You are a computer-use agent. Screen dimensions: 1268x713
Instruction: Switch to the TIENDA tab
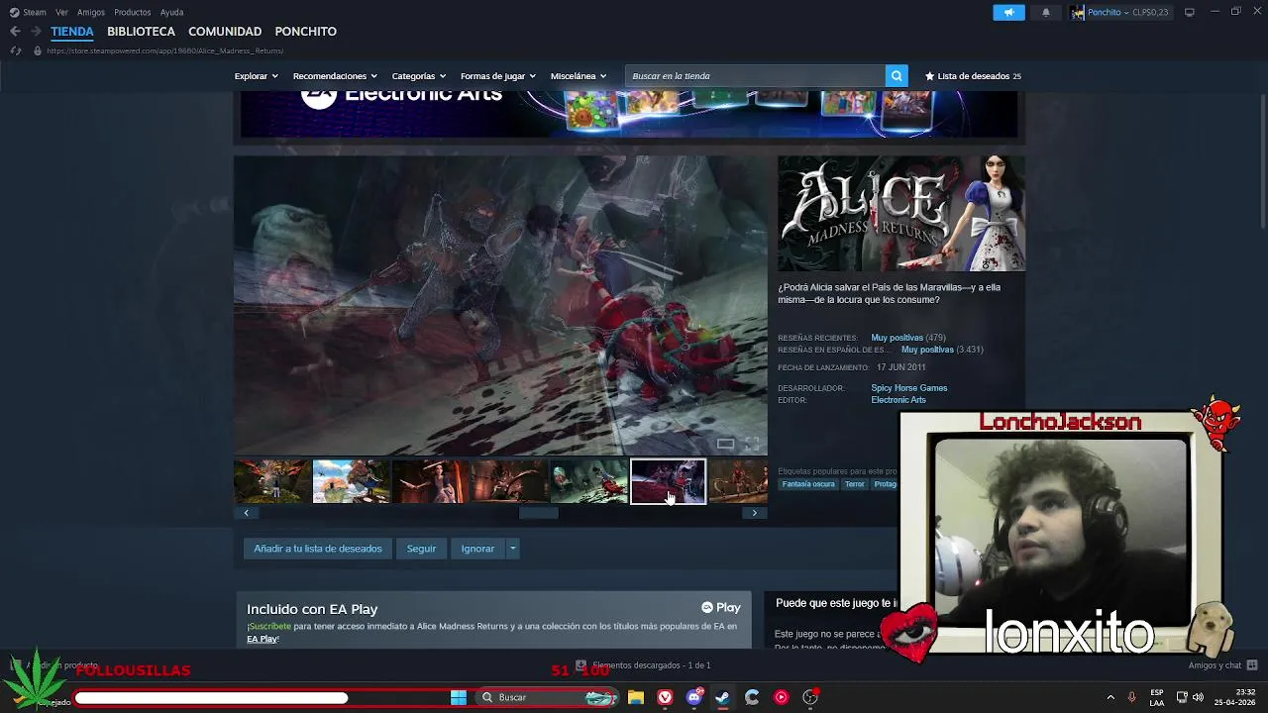coord(72,32)
